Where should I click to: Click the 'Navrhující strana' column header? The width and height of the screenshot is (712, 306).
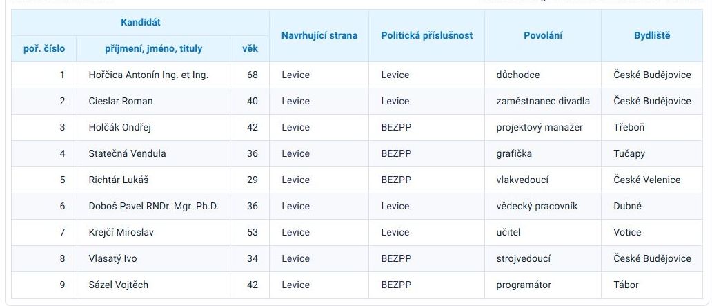click(319, 36)
